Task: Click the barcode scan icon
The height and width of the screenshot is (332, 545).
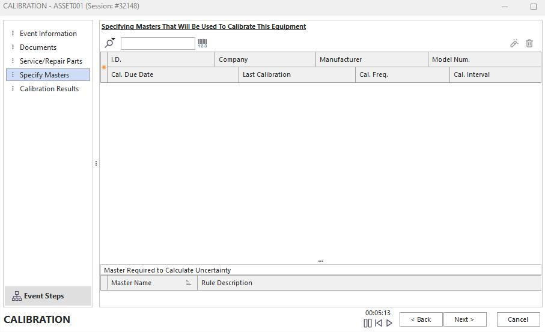Action: tap(202, 43)
